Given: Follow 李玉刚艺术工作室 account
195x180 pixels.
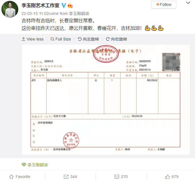Looking at the screenshot, I should pyautogui.click(x=163, y=4).
